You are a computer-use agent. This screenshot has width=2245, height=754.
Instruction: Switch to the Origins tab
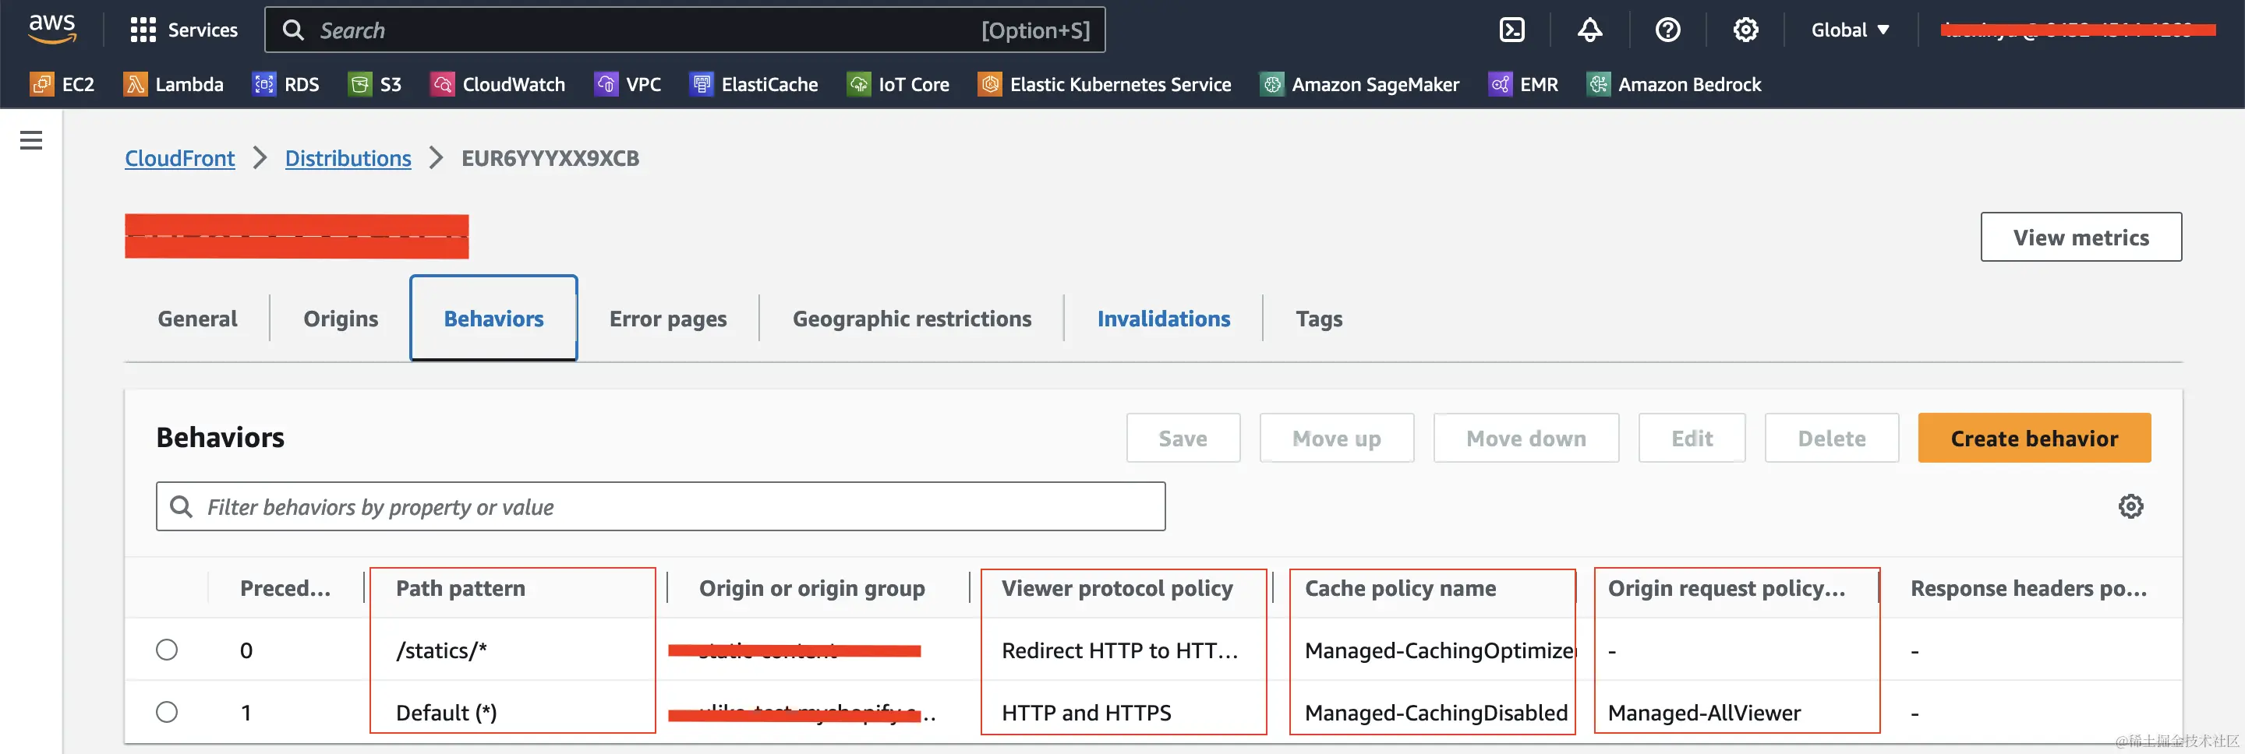(x=340, y=319)
